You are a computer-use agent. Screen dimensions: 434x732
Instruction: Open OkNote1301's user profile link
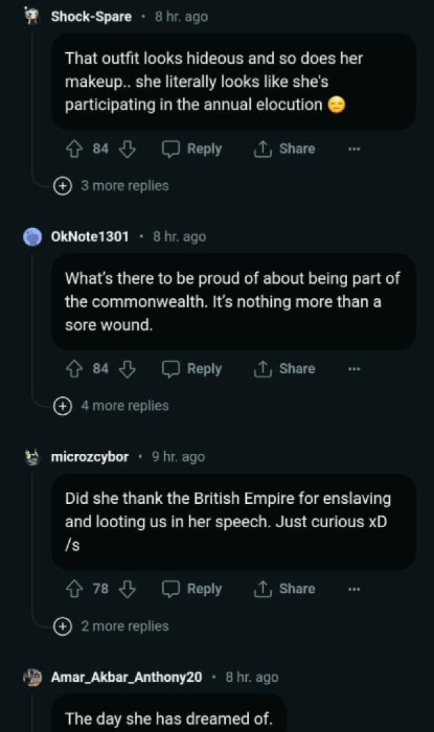tap(90, 237)
